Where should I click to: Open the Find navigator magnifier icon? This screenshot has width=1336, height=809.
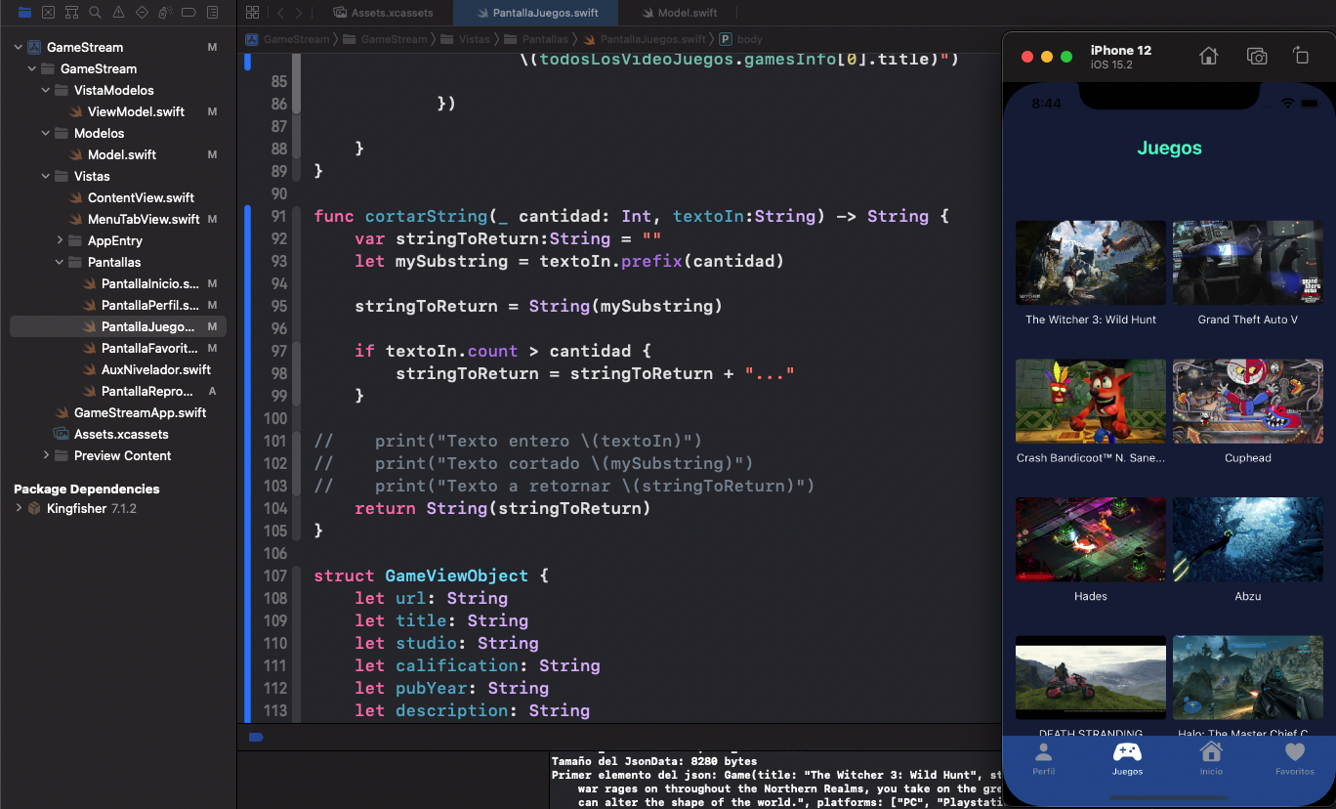95,13
